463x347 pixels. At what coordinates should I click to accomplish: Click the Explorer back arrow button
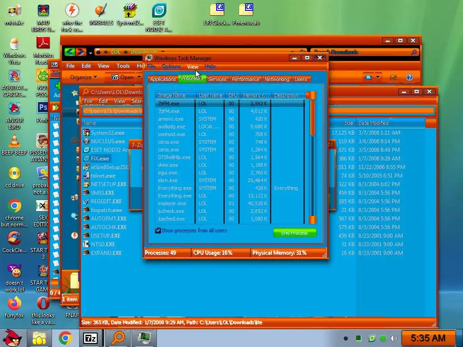click(69, 52)
